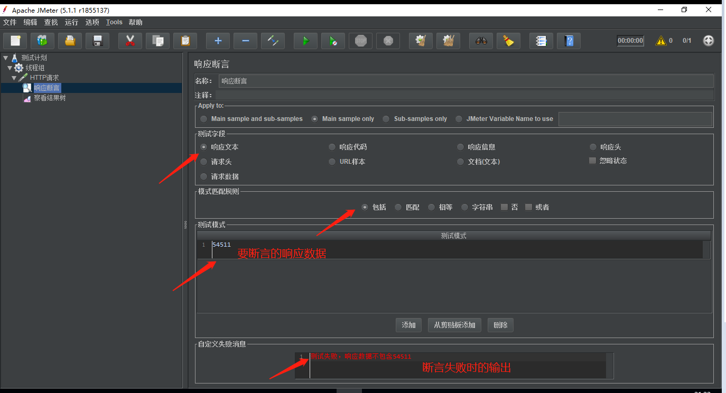Screen dimensions: 726x393
Task: Choose the 响应头 radio button
Action: [606, 147]
